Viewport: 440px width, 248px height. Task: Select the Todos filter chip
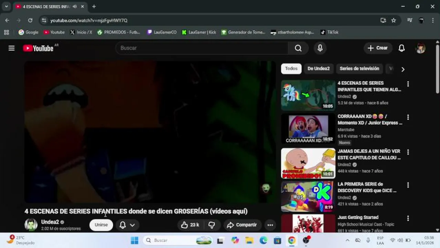click(x=291, y=69)
